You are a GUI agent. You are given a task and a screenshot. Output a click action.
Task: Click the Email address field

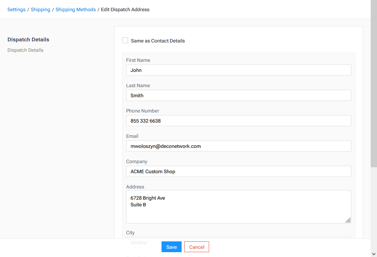(238, 146)
